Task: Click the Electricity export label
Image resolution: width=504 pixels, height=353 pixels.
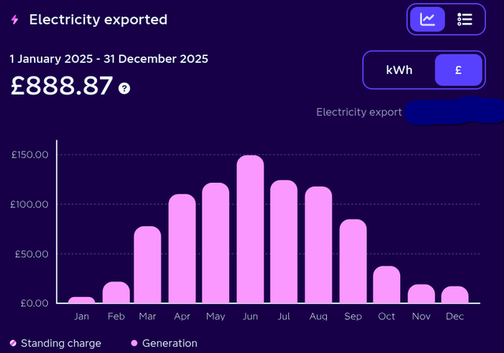Action: click(x=359, y=112)
